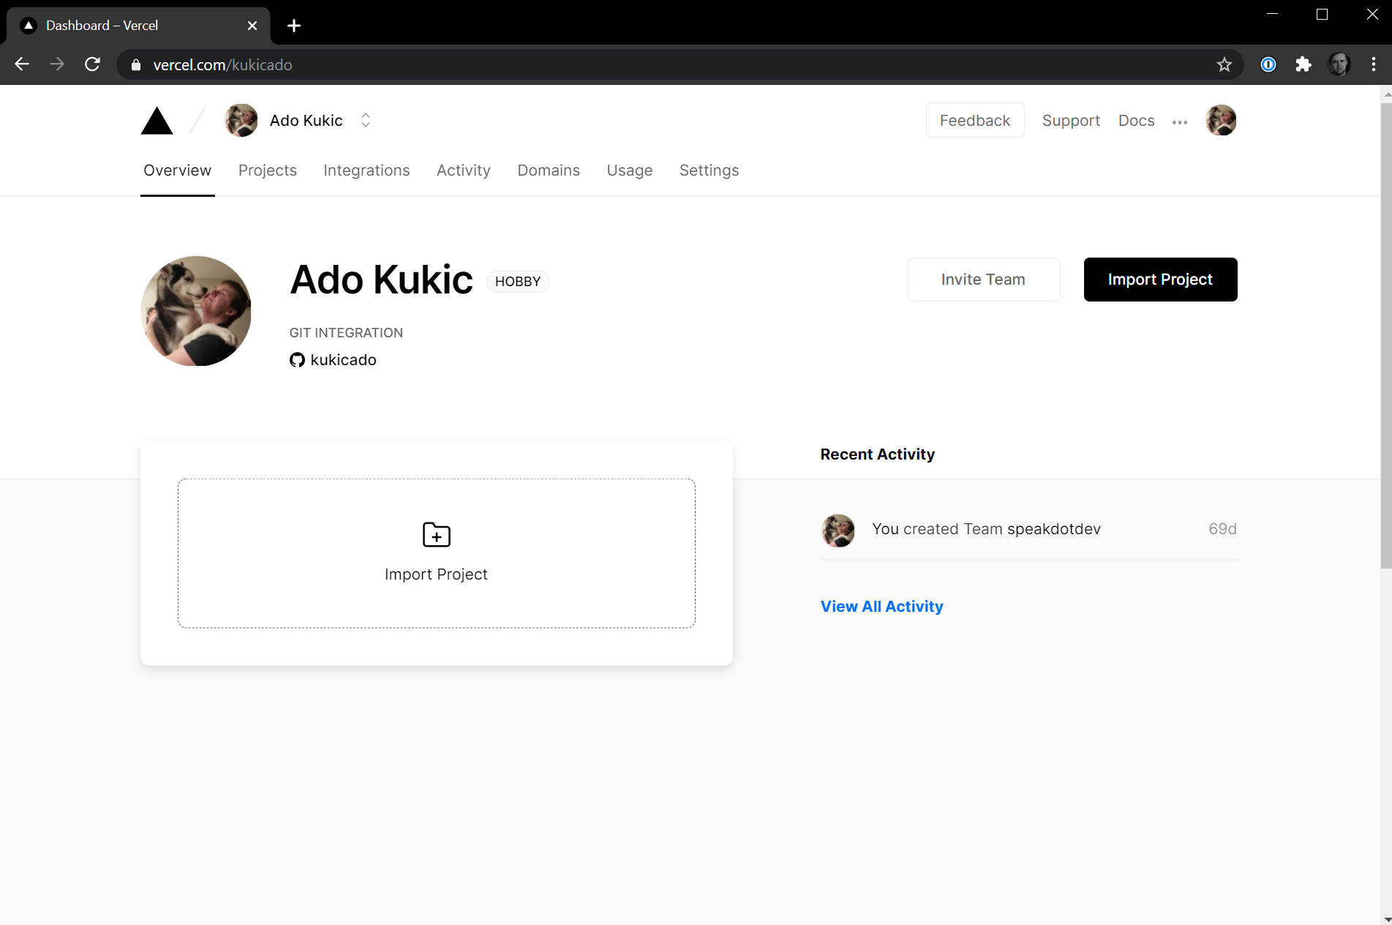Image resolution: width=1392 pixels, height=925 pixels.
Task: Click the page vertical scrollbar thumb
Action: pyautogui.click(x=1386, y=335)
